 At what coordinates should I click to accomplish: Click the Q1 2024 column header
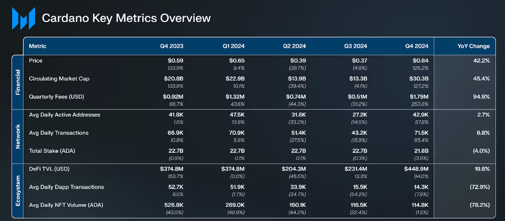click(x=234, y=46)
